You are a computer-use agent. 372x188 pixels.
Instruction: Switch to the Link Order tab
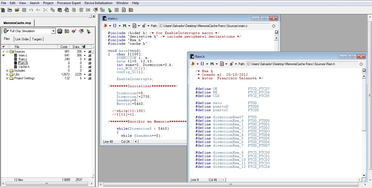click(x=22, y=39)
